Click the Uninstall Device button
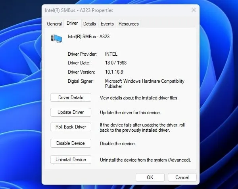This screenshot has width=238, height=189. [x=71, y=160]
